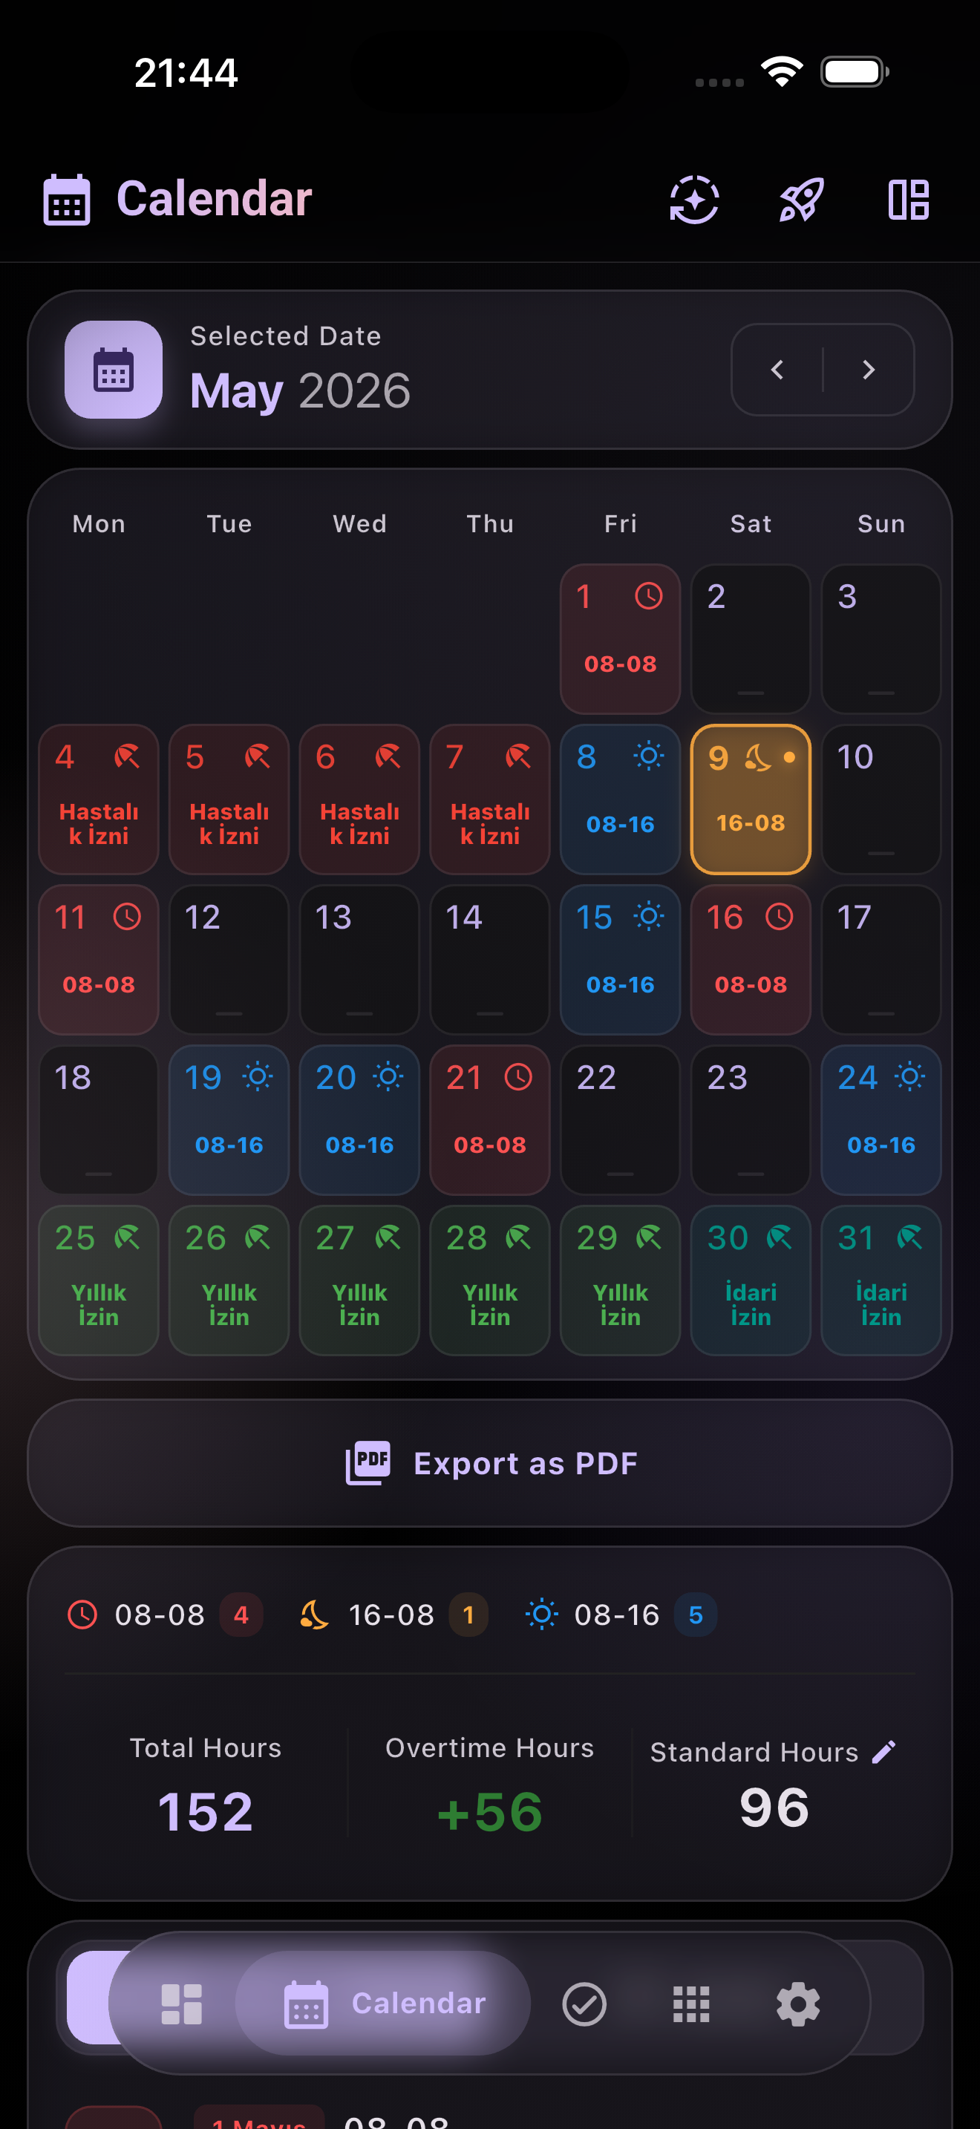Screen dimensions: 980x2129
Task: Tap the pencil icon beside Standard Hours
Action: (x=883, y=1751)
